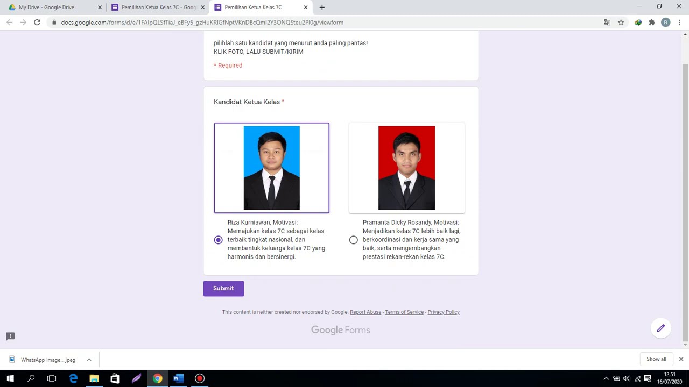The height and width of the screenshot is (387, 689).
Task: Click the network tray icon
Action: 637,378
